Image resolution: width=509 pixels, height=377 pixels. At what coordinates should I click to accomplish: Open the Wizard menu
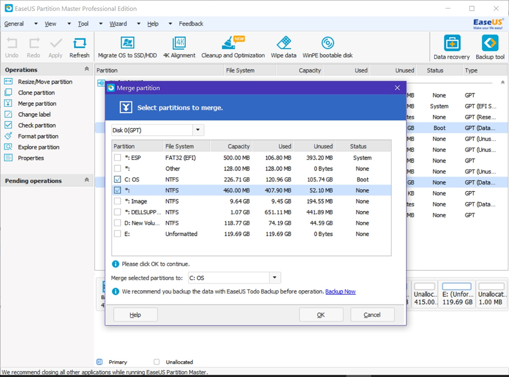coord(118,24)
